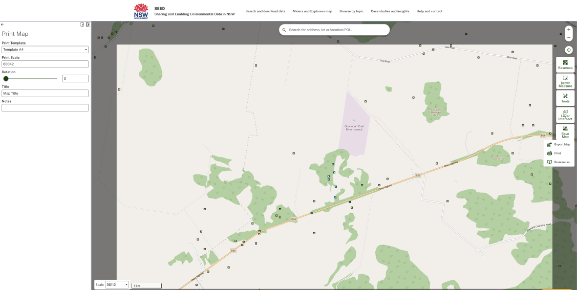Click the Print Scale input field
577x290 pixels.
45,64
